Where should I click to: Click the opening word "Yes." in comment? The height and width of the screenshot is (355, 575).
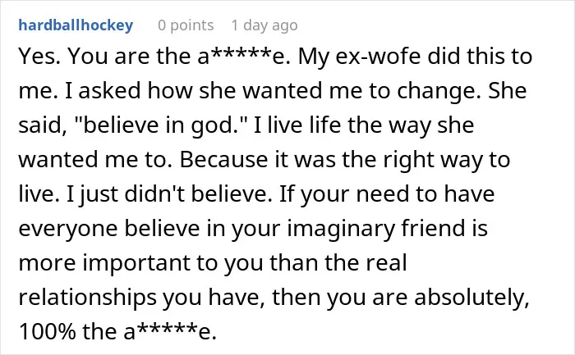(39, 57)
